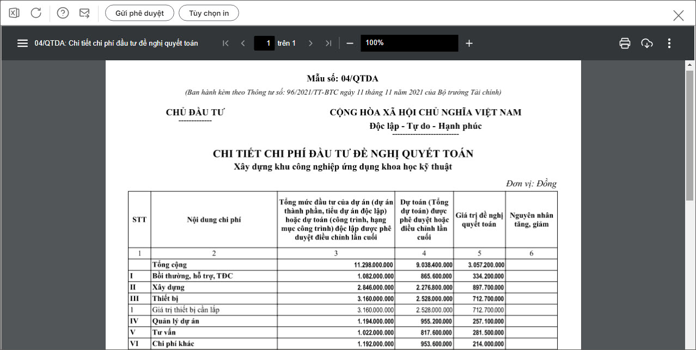This screenshot has height=350, width=696.
Task: Click the download PDF icon
Action: tap(647, 43)
